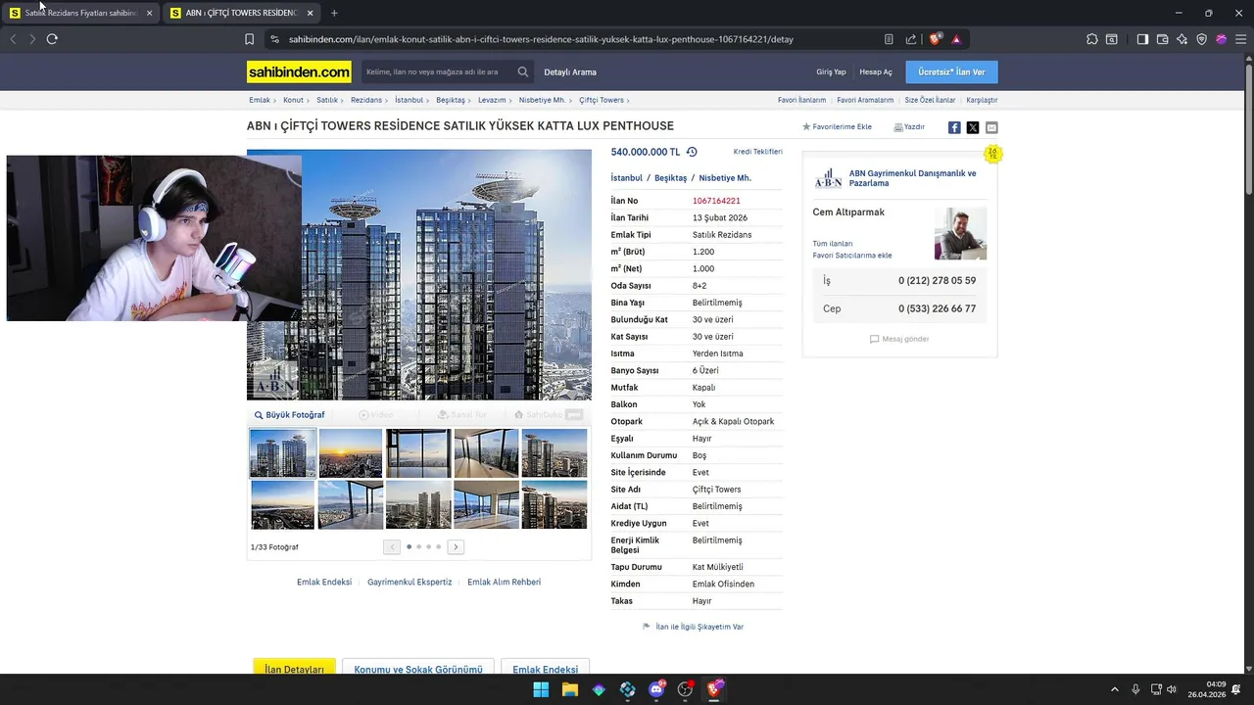The width and height of the screenshot is (1254, 705).
Task: Click İlan ile İlgili Şikayetim Var
Action: click(x=694, y=627)
